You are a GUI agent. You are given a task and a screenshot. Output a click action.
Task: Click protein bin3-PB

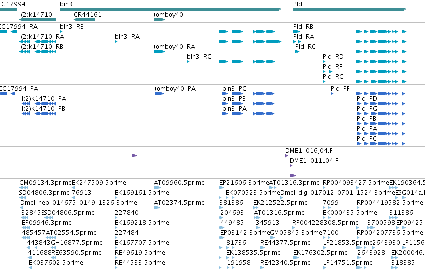pos(248,104)
